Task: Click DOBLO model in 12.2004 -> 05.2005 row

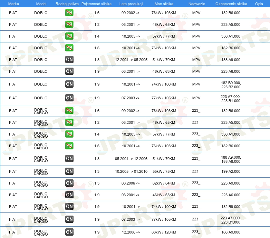Action: (x=41, y=60)
